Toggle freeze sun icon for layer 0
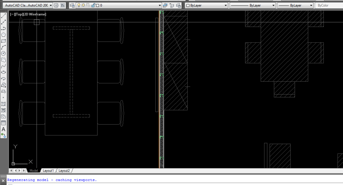The width and height of the screenshot is (343, 185). tap(83, 5)
